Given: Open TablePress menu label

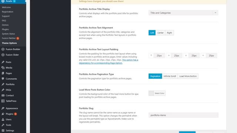Looking at the screenshot, I should pyautogui.click(x=11, y=101).
